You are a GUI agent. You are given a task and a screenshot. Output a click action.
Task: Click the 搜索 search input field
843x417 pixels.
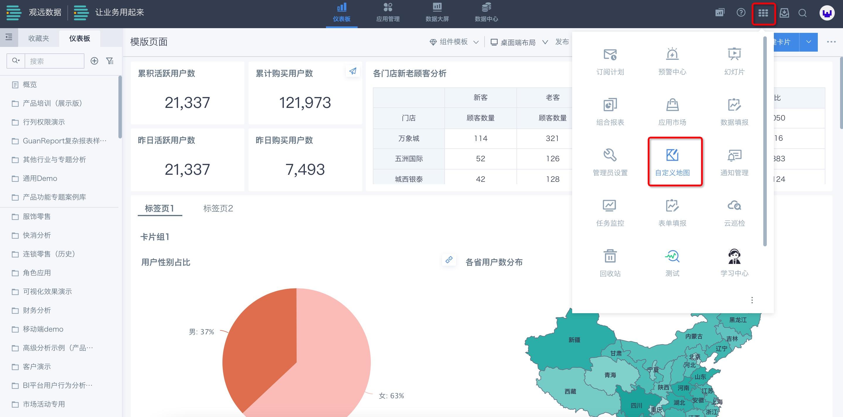coord(54,61)
